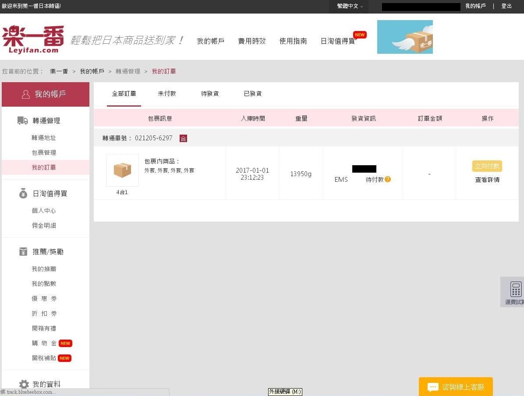Switch to the 未付款 tab
This screenshot has width=524, height=396.
point(167,94)
